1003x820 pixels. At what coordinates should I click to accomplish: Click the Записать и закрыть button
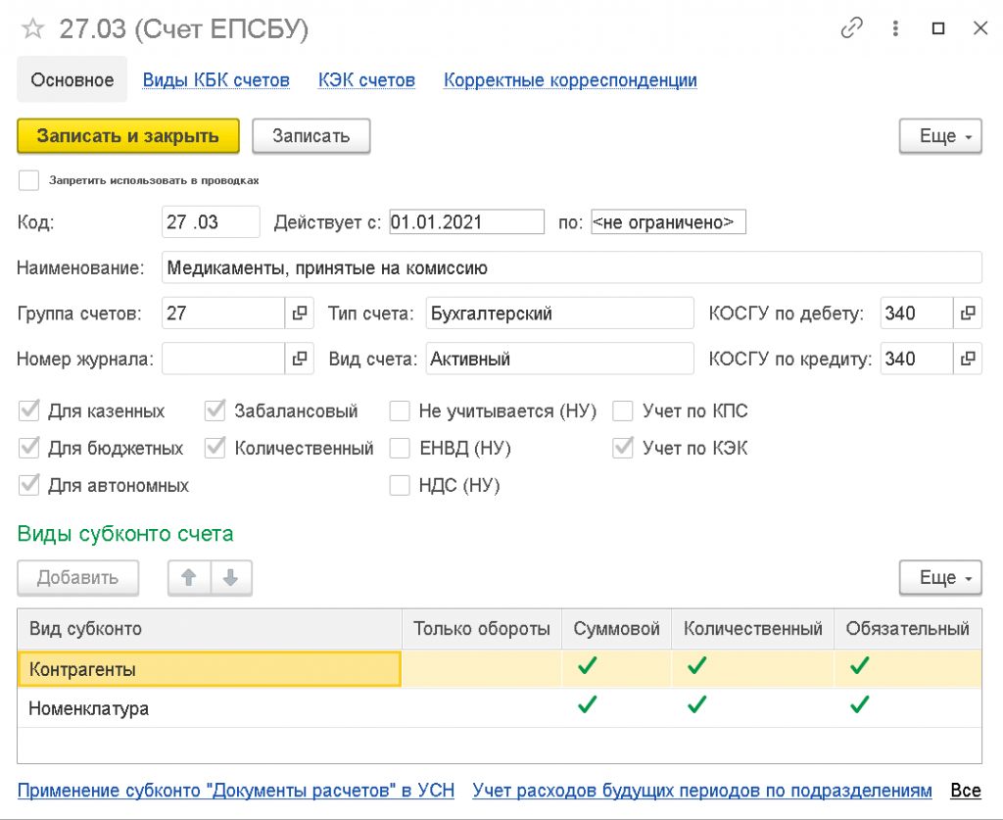tap(128, 136)
